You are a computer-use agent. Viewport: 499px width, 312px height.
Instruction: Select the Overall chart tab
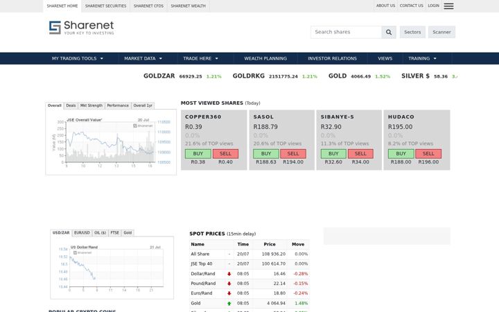click(55, 105)
